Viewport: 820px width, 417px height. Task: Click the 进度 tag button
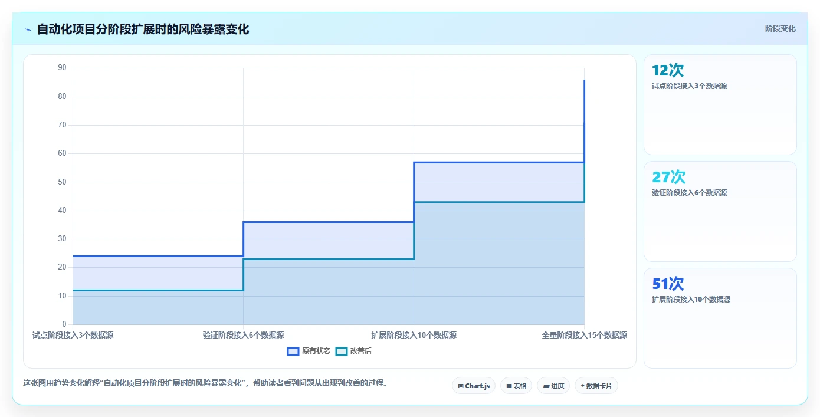click(x=553, y=386)
